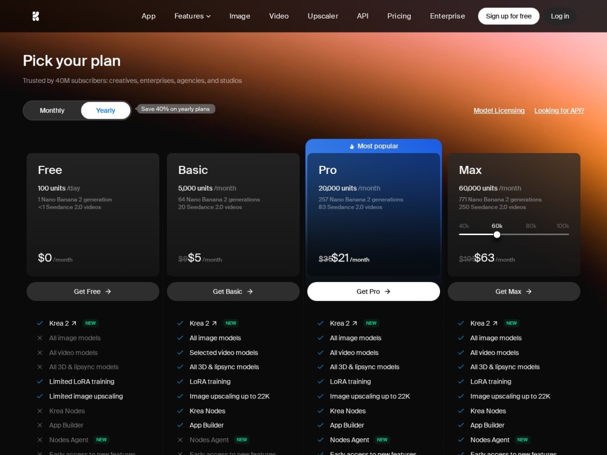
Task: Click Sign up for free button
Action: click(508, 16)
